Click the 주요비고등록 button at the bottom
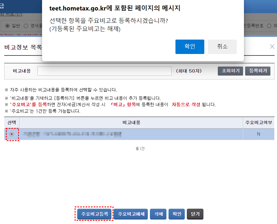 click(94, 214)
